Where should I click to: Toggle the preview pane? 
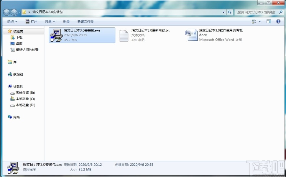269,22
